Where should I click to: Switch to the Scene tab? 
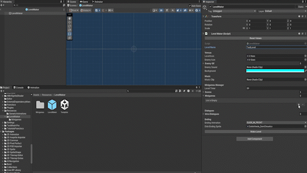tap(71, 1)
